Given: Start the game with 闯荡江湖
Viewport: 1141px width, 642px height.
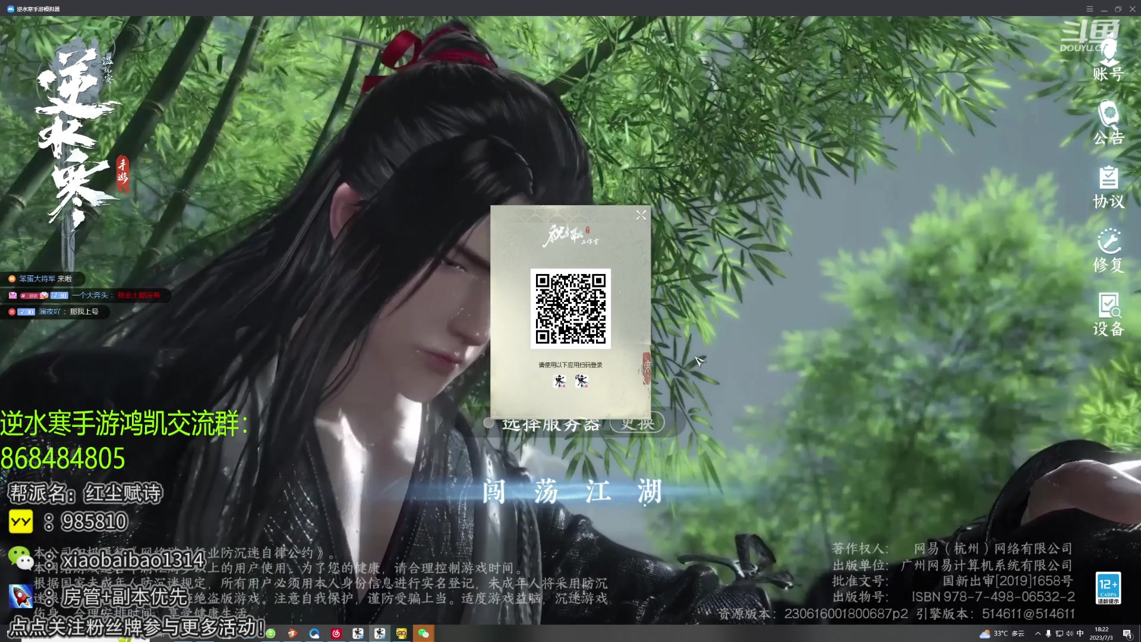Looking at the screenshot, I should click(571, 492).
